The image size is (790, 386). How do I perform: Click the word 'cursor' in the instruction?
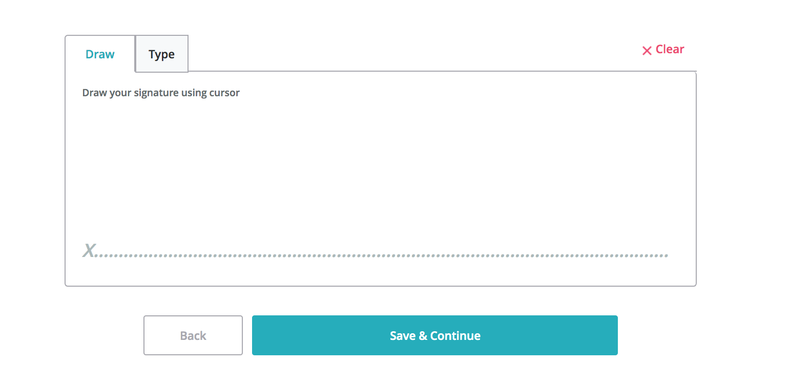[224, 93]
